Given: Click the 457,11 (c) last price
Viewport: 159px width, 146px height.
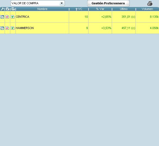Looking at the screenshot, I should tap(128, 28).
